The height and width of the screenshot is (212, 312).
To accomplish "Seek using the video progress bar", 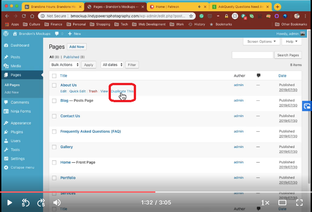I will click(156, 192).
